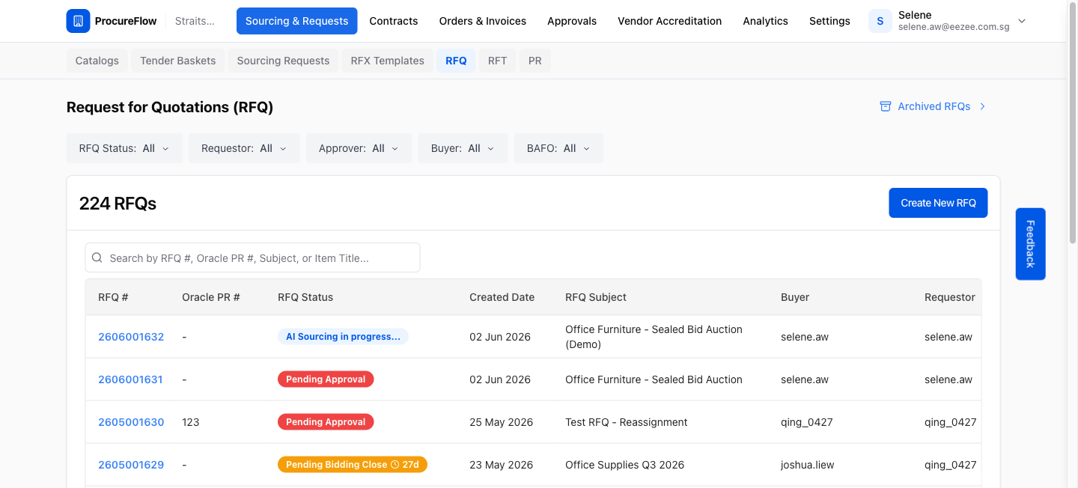
Task: Click the 23 May 2026 date cell
Action: pyautogui.click(x=502, y=465)
